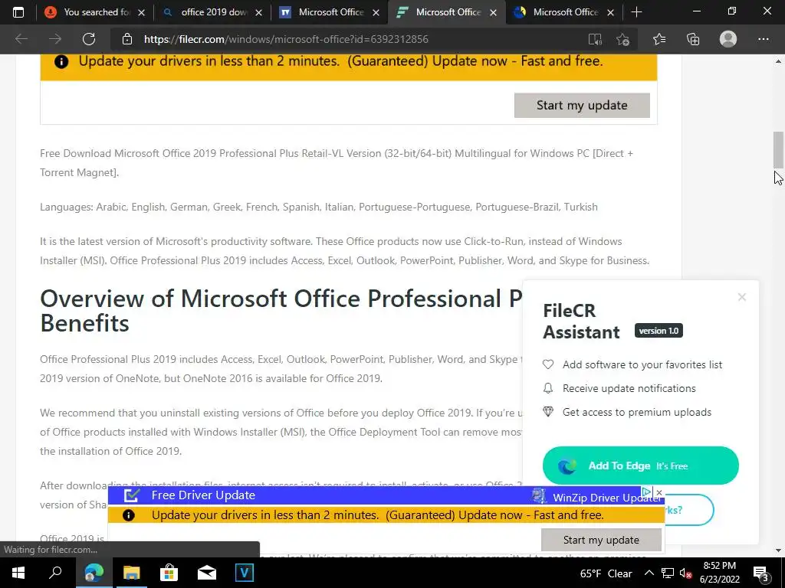785x588 pixels.
Task: Open the tab actions menu icon
Action: point(18,12)
